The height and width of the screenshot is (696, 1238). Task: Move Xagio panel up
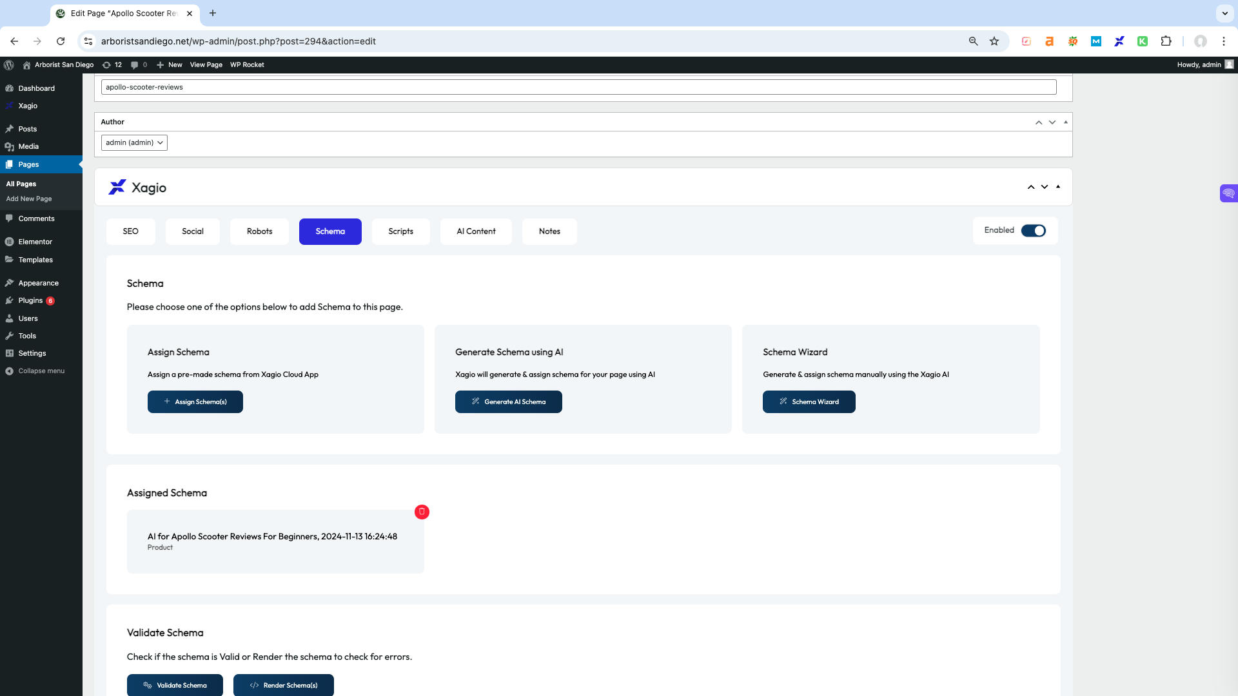tap(1031, 187)
